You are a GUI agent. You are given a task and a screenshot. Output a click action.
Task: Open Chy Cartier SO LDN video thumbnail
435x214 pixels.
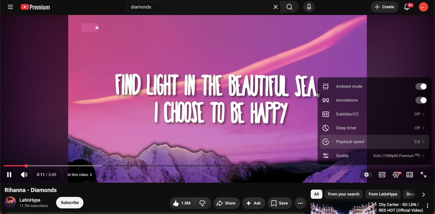343,208
